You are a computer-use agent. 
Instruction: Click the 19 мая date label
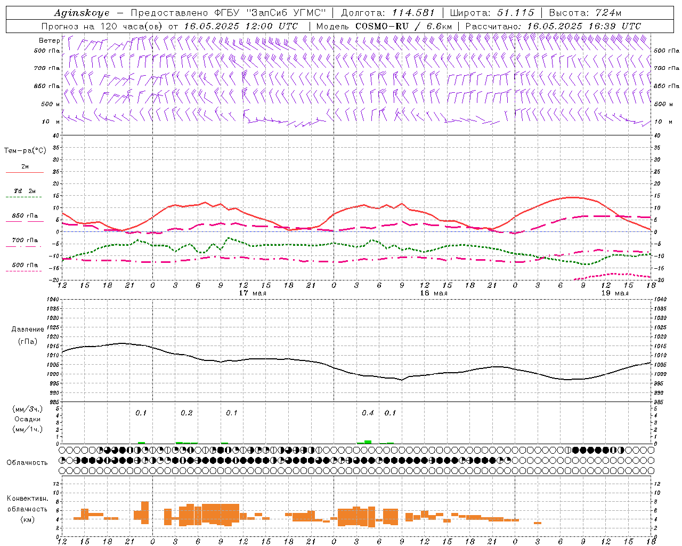click(x=615, y=293)
